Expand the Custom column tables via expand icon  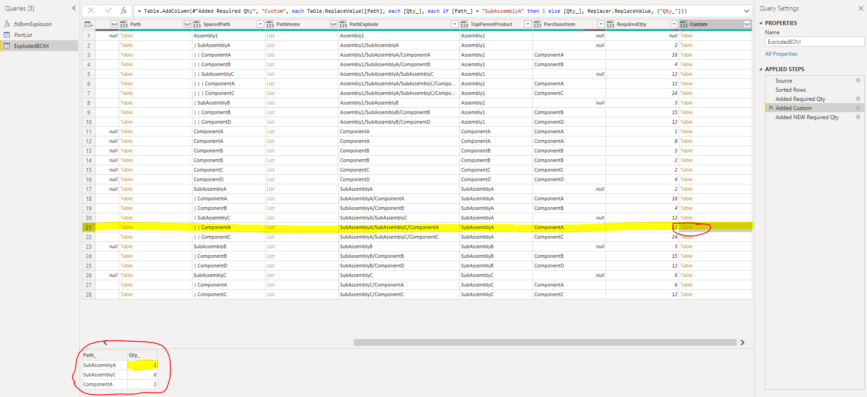pyautogui.click(x=747, y=24)
